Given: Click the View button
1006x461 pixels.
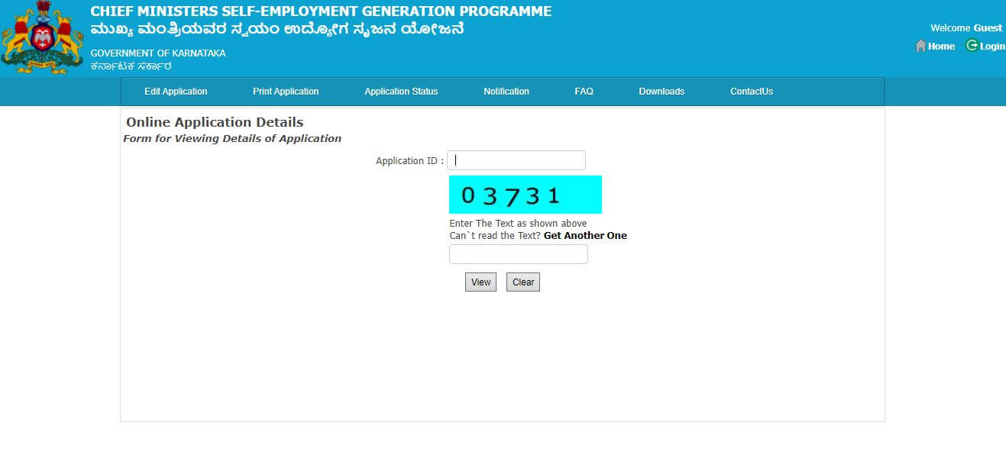Looking at the screenshot, I should point(480,282).
